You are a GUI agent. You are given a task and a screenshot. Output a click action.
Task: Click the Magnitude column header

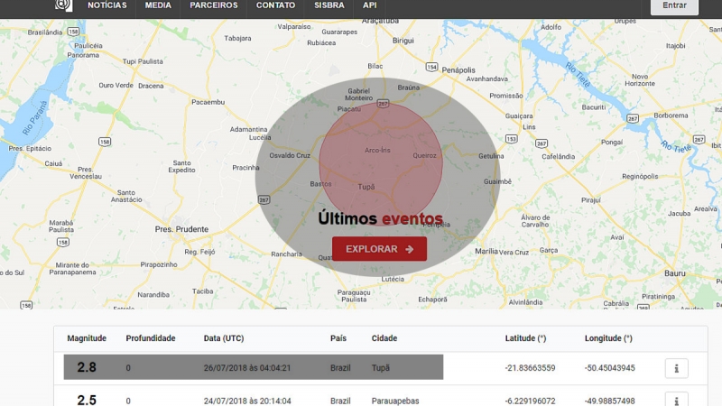click(x=87, y=338)
